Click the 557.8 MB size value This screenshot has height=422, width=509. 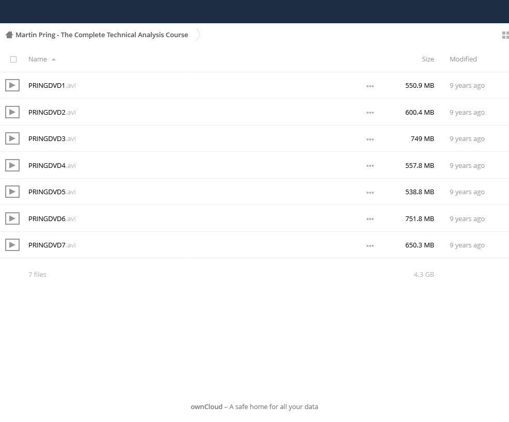point(419,165)
